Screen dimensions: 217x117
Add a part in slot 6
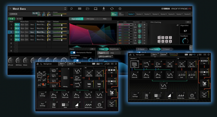[x=16, y=43]
